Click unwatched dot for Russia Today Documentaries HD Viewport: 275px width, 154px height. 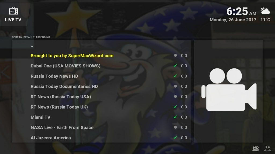tap(175, 86)
